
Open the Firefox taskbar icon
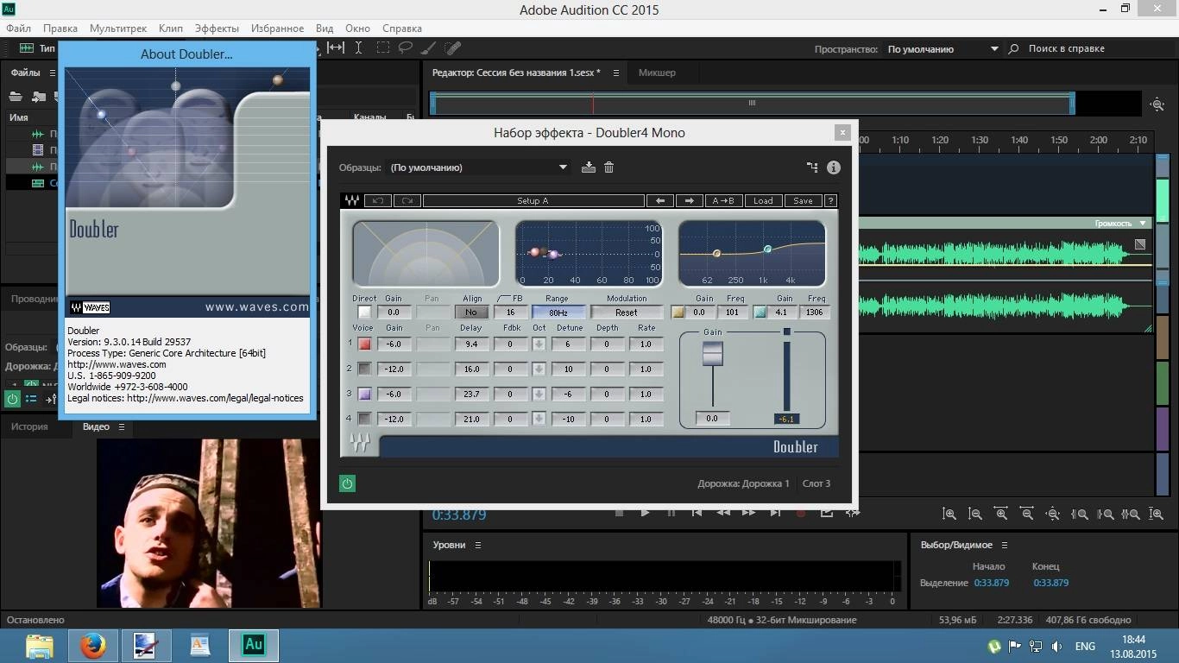click(92, 646)
